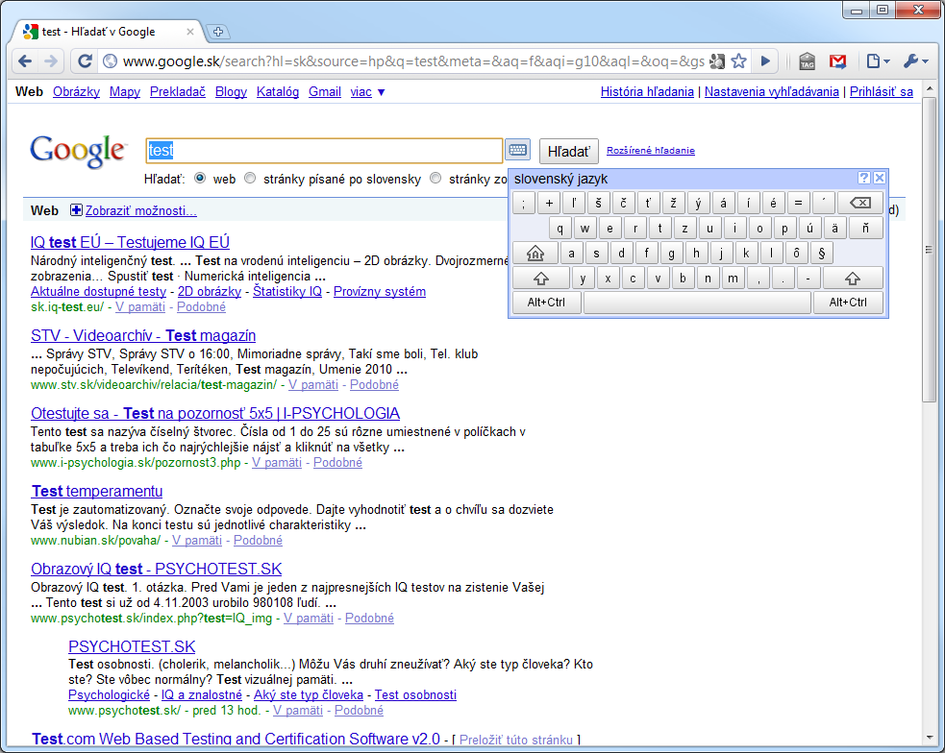Viewport: 945px width, 753px height.
Task: Click the Hľadať search button
Action: click(568, 151)
